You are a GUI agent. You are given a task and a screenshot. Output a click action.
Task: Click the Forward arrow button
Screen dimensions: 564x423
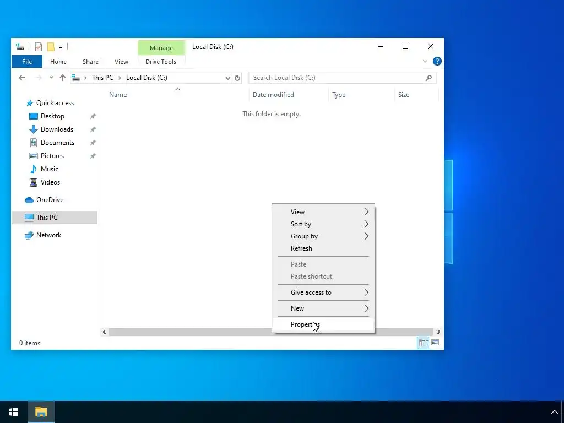click(39, 78)
